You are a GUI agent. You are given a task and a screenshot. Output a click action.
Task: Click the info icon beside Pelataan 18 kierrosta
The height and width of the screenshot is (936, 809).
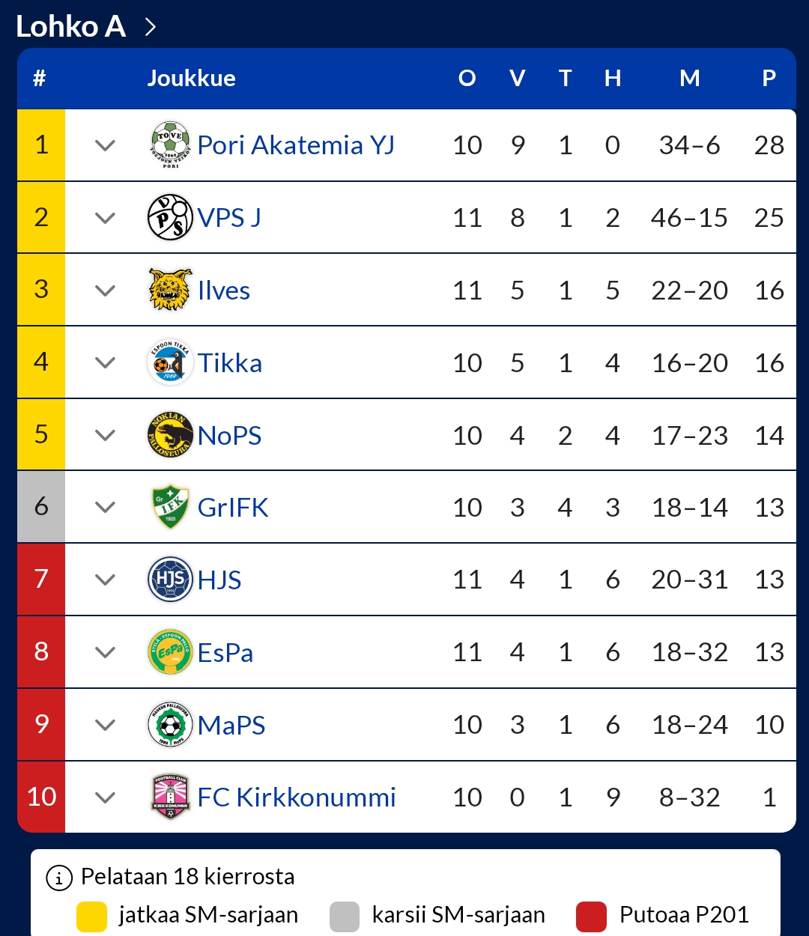point(60,877)
